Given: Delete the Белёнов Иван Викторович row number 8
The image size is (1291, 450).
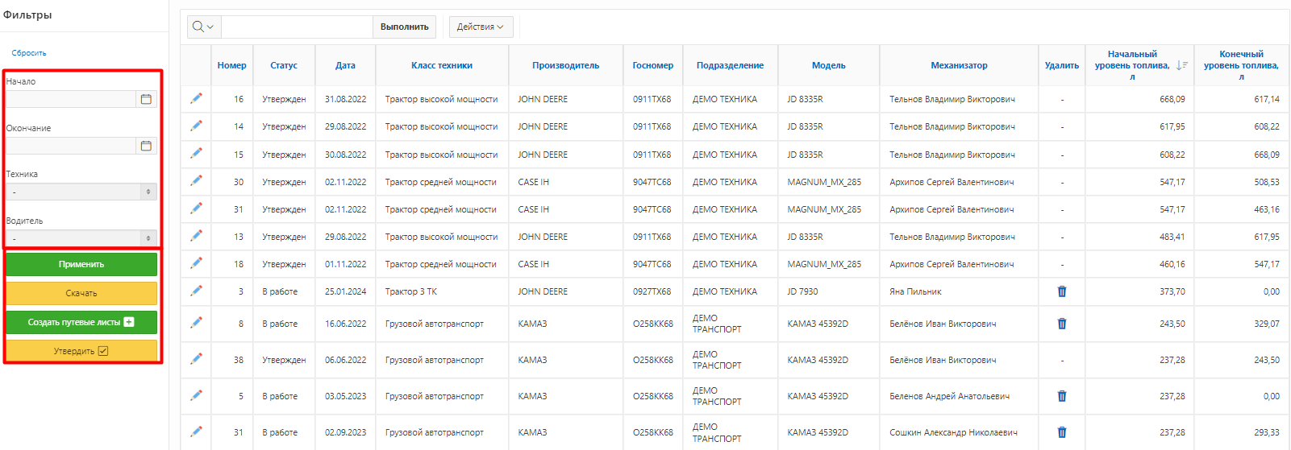Looking at the screenshot, I should (x=1061, y=324).
